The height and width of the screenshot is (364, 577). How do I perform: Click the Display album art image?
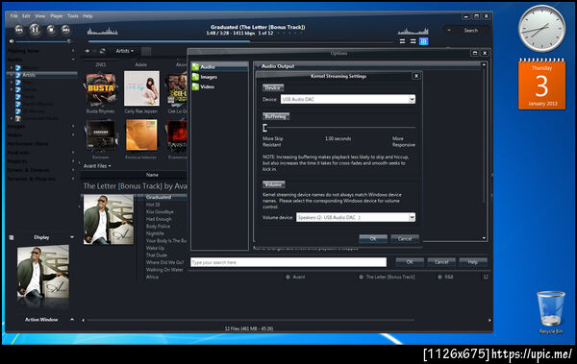43,272
